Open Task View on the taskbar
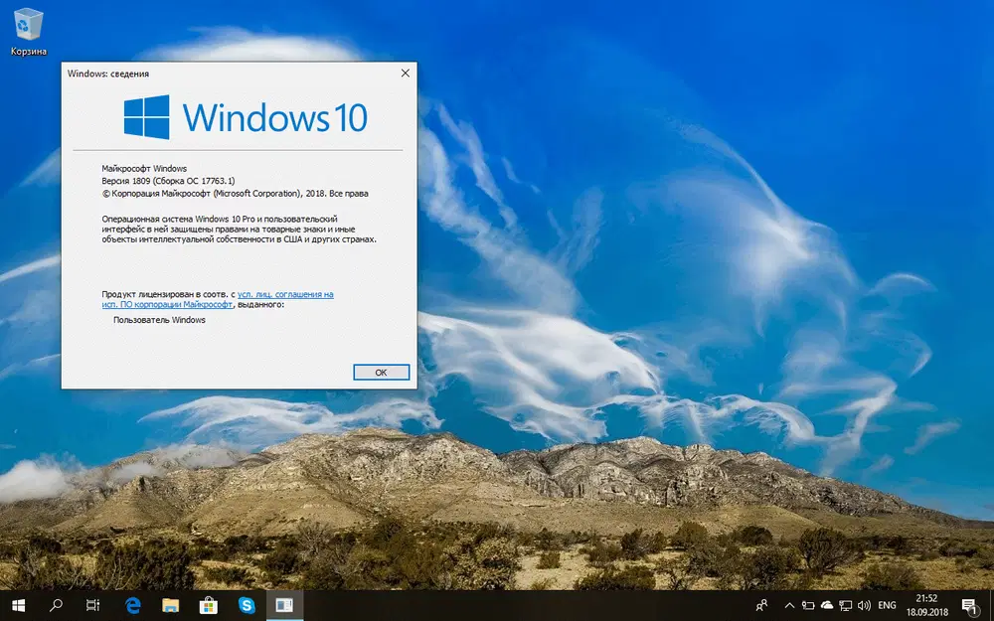The width and height of the screenshot is (994, 621). pyautogui.click(x=91, y=605)
